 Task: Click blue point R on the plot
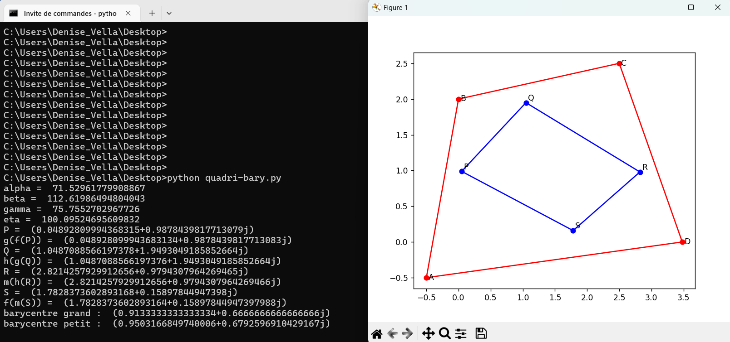(x=640, y=172)
